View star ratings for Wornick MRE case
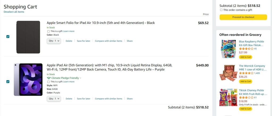This screenshot has height=116, width=272. coord(246,73)
